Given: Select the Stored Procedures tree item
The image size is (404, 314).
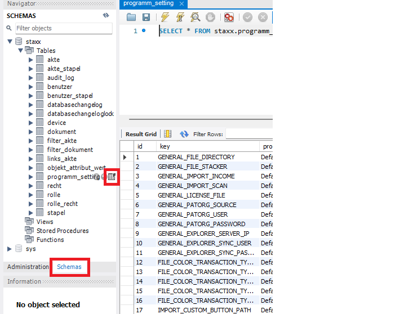Looking at the screenshot, I should (x=62, y=231).
